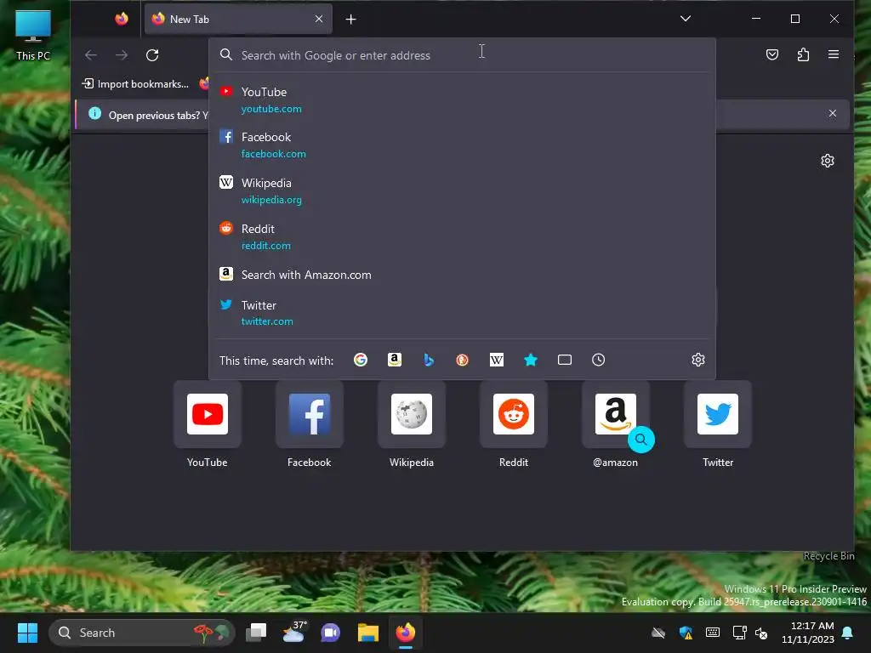Select the Wikipedia suggestion in dropdown

coord(462,191)
